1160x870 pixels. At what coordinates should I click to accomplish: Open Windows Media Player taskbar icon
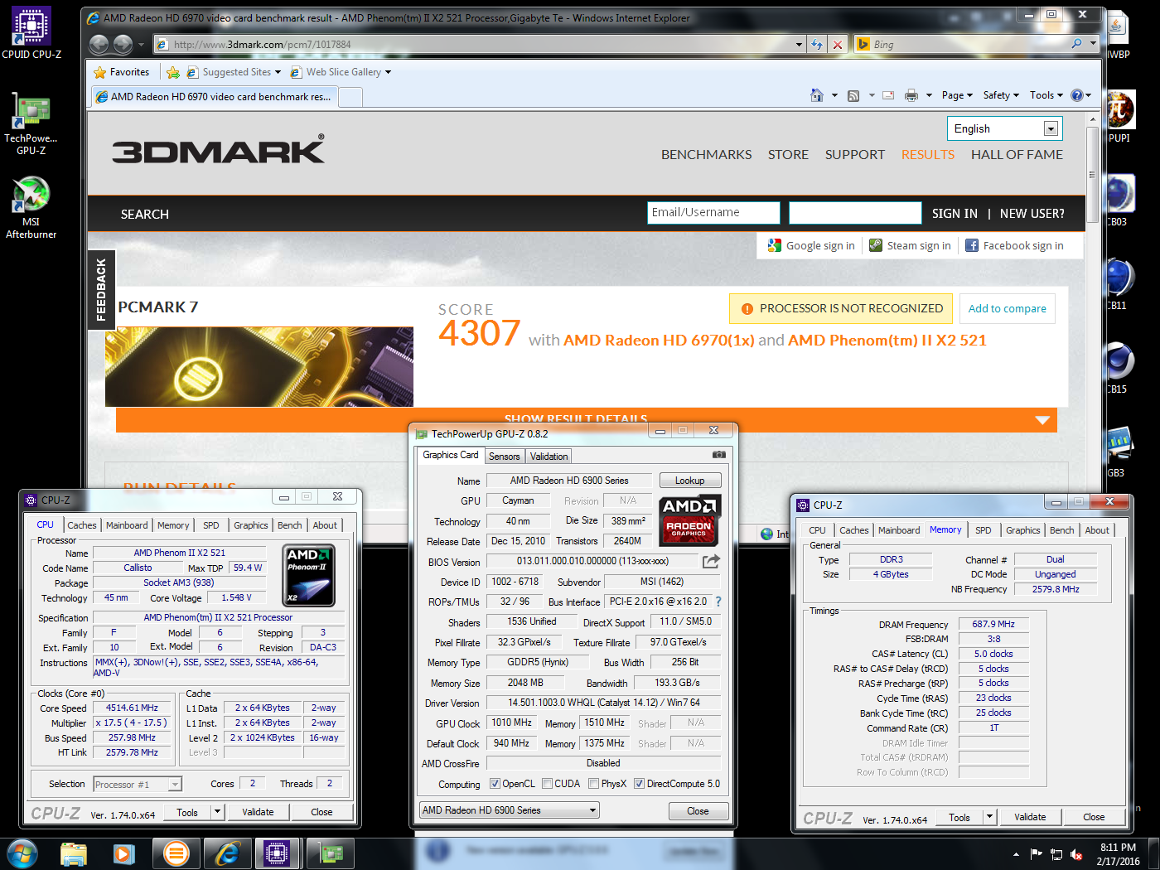123,853
